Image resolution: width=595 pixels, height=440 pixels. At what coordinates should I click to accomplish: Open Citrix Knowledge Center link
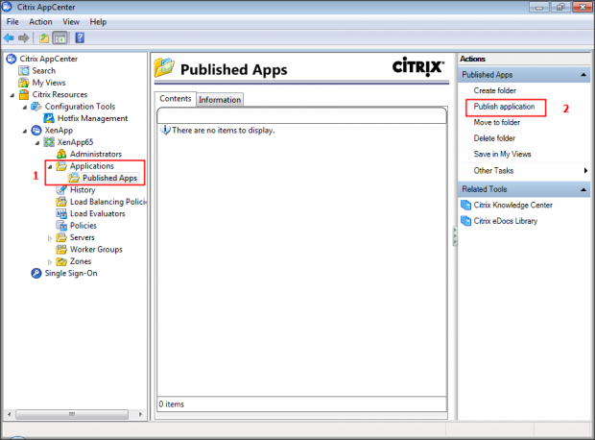[x=513, y=206]
